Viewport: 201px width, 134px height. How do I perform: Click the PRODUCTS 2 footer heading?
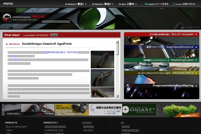[x=51, y=123]
